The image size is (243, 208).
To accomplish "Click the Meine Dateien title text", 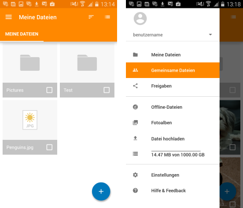I will pos(37,17).
